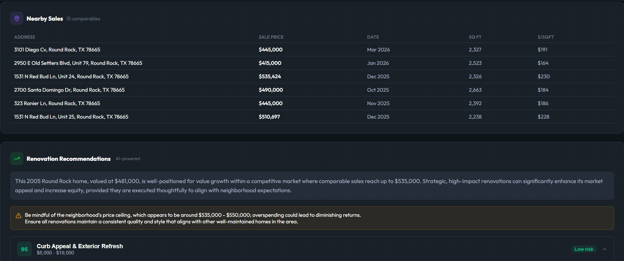Click the Renovation Recommendations heading

tap(69, 159)
